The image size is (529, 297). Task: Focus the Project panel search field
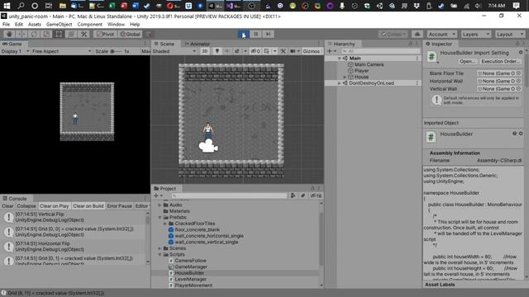tap(230, 196)
